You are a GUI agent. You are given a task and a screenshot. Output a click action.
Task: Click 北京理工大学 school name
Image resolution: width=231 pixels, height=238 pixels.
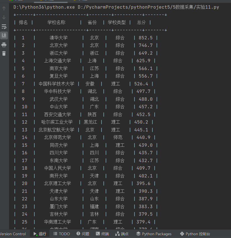(x=58, y=183)
